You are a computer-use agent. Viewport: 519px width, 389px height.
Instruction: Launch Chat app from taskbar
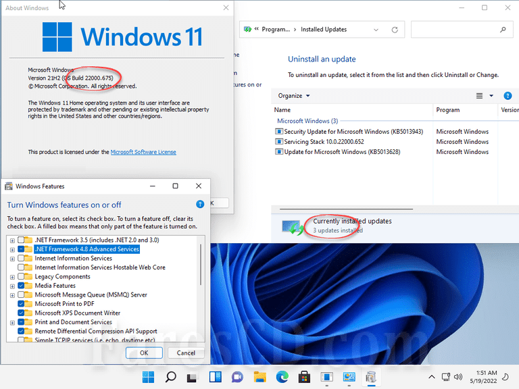click(237, 377)
